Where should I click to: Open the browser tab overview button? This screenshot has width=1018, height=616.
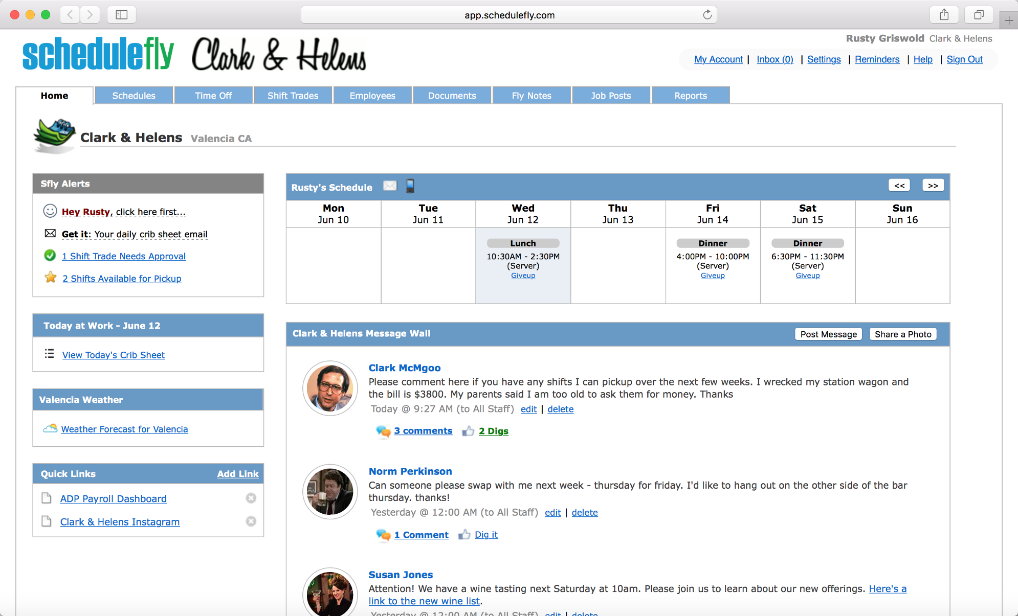click(979, 15)
